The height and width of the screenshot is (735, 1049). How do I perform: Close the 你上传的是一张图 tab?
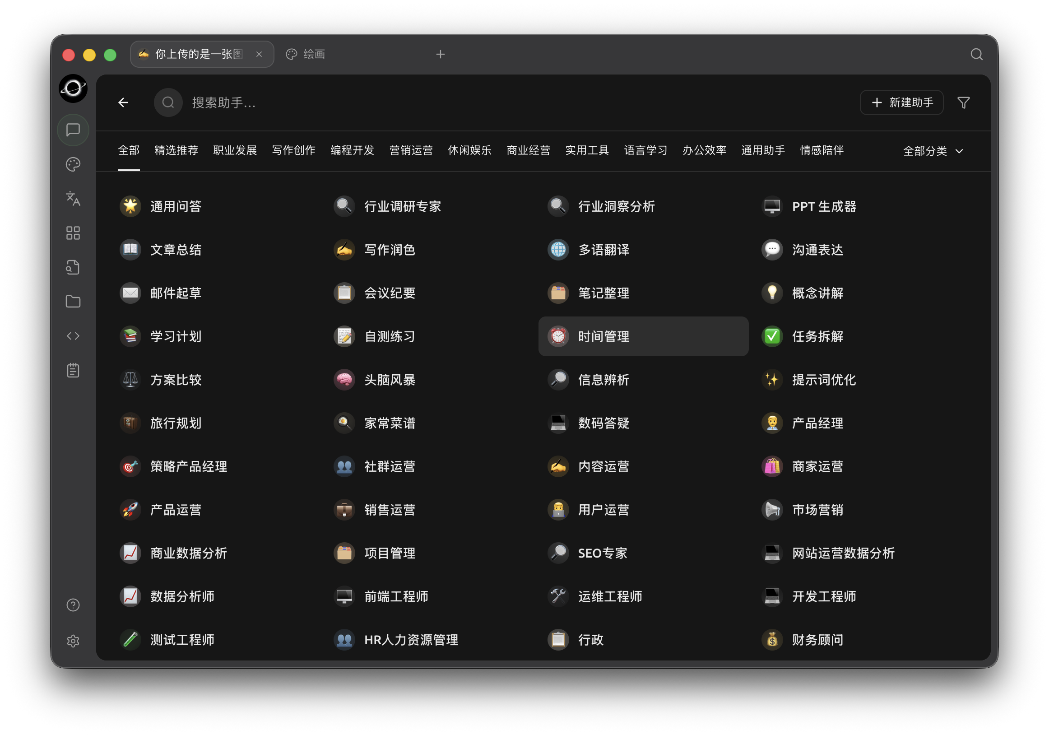click(259, 54)
